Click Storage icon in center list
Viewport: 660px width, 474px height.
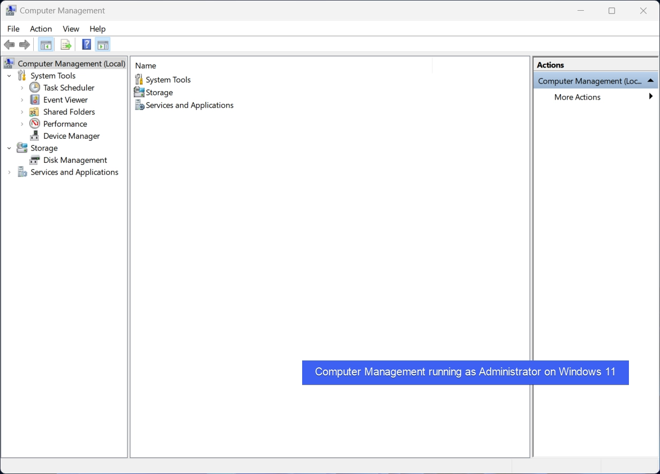point(139,92)
